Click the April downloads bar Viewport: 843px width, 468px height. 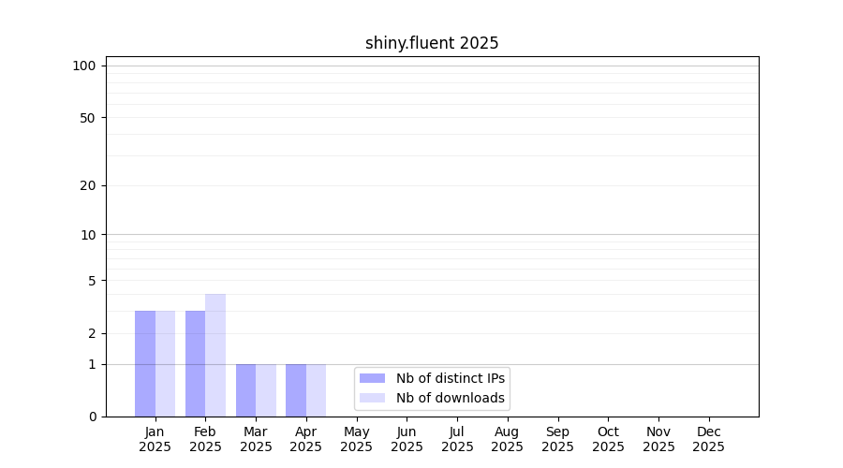click(x=316, y=390)
